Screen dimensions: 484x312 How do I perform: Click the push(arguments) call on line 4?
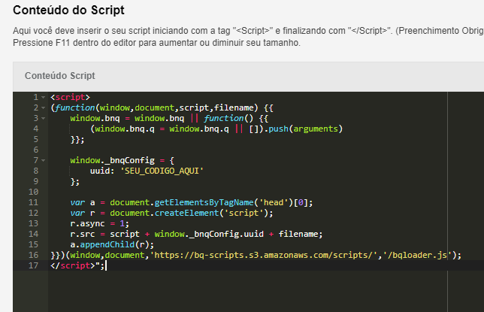click(x=306, y=129)
